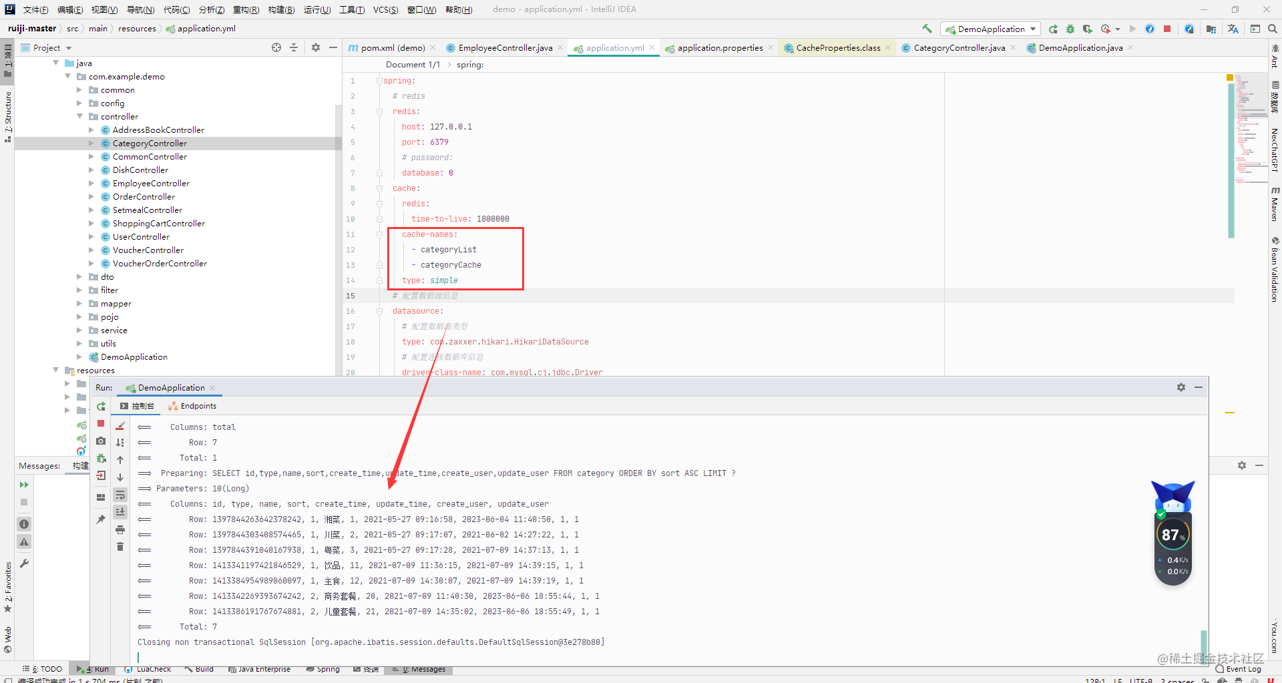Rerun the DemoApplication process
The image size is (1282, 683).
101,407
